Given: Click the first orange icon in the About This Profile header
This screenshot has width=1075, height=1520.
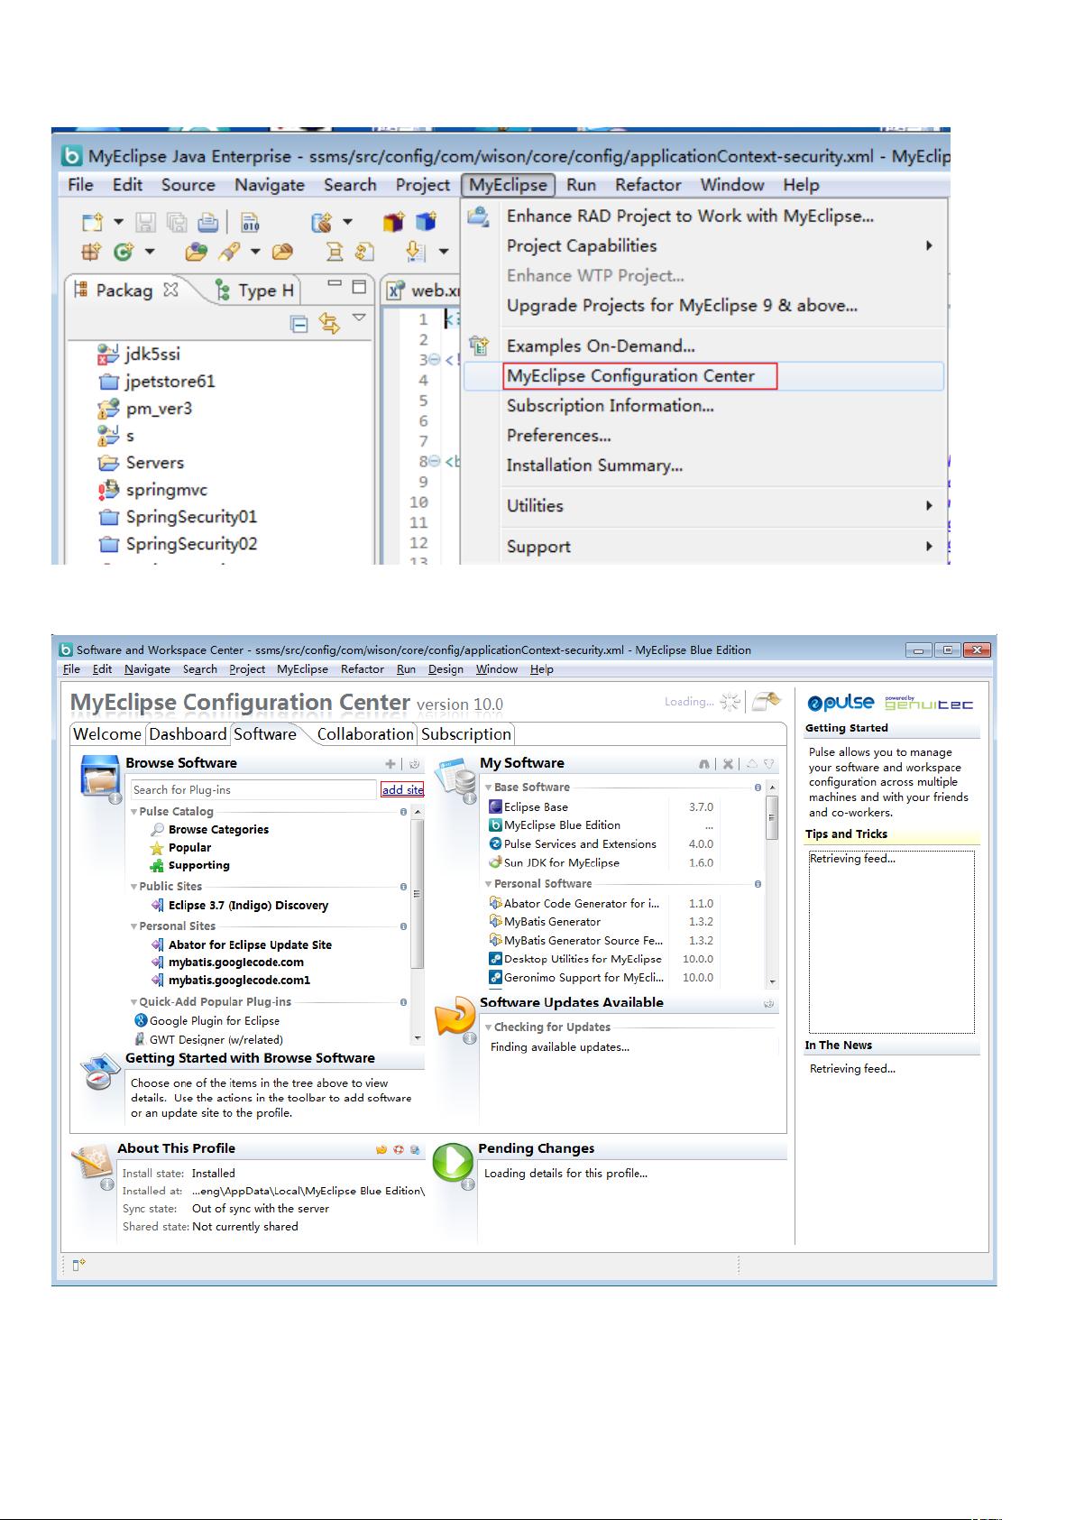Looking at the screenshot, I should (x=381, y=1150).
